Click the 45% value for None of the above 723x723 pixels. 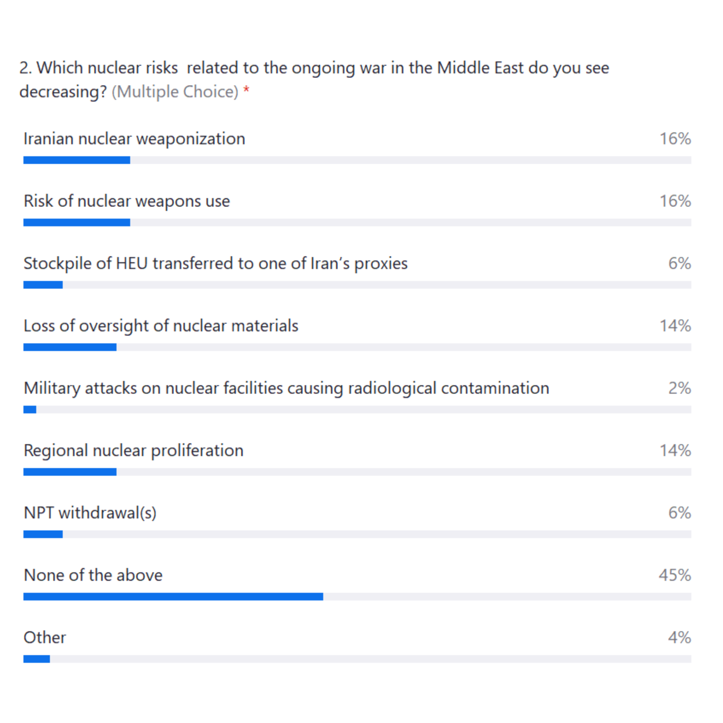point(674,575)
